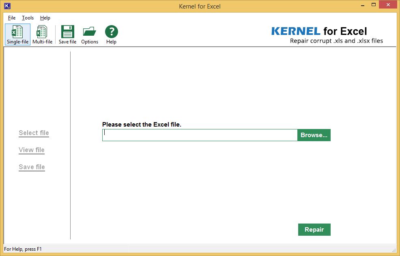
Task: Click 'Please select the Excel file.' label
Action: (142, 125)
